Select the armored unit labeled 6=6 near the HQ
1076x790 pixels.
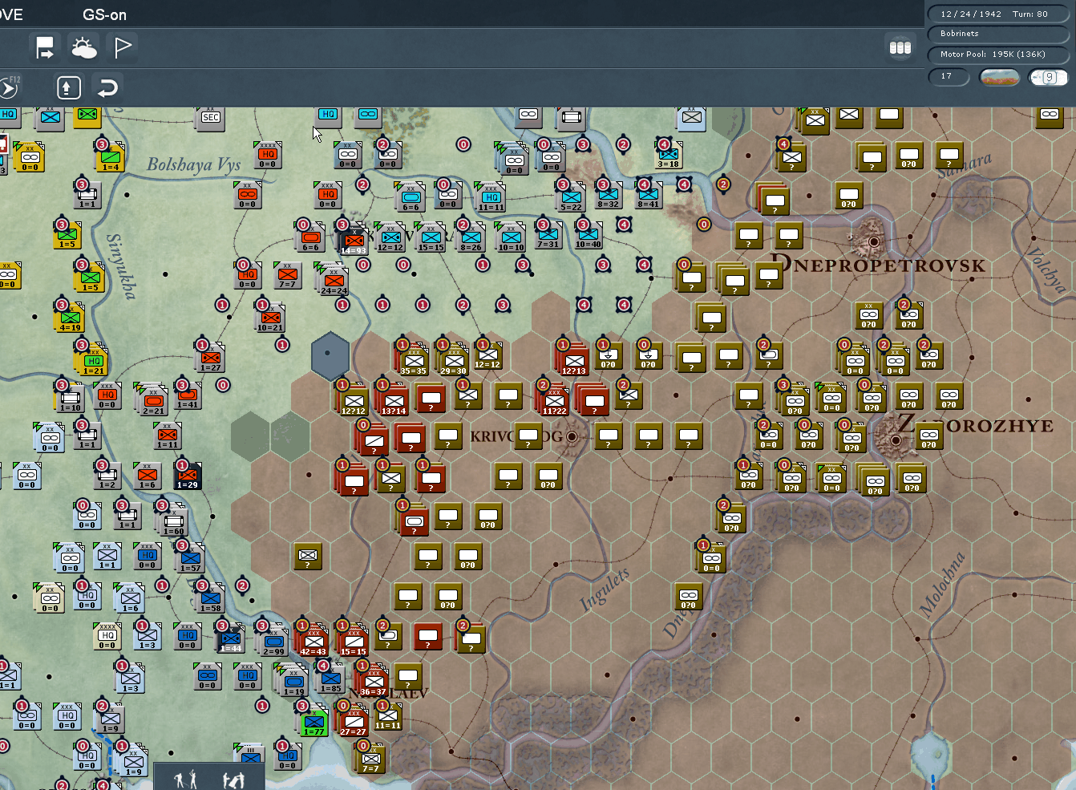411,198
